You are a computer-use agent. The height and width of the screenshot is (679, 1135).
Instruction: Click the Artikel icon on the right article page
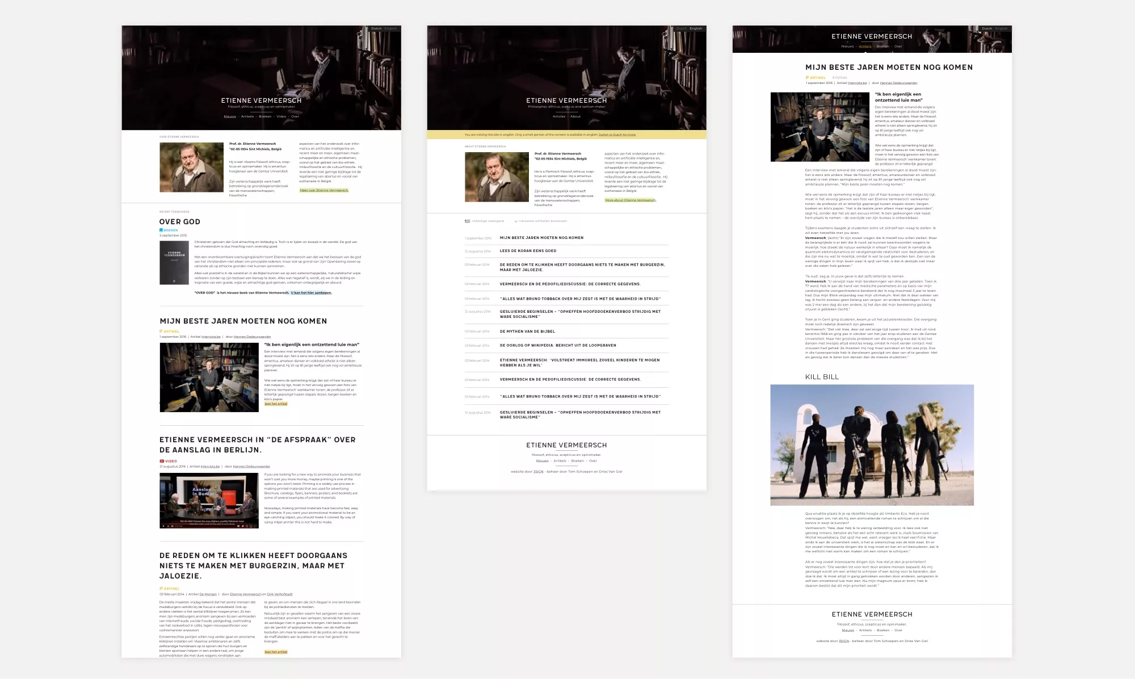pyautogui.click(x=807, y=78)
